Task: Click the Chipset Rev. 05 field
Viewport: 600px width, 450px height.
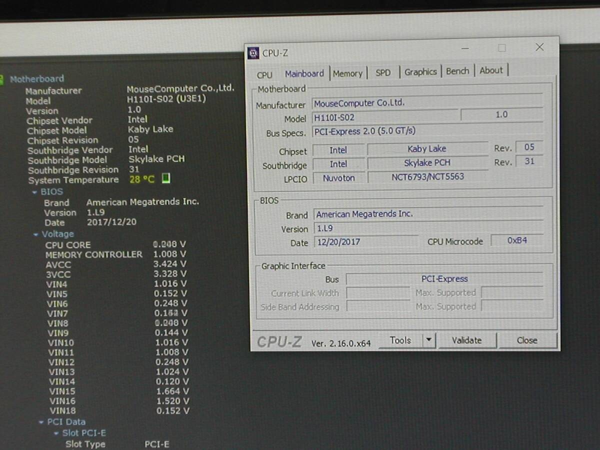Action: [x=529, y=147]
